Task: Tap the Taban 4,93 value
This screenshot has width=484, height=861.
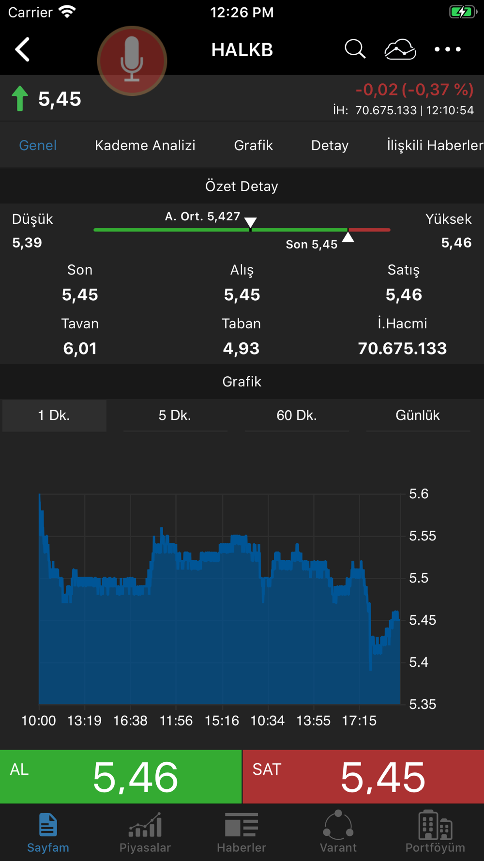Action: coord(241,349)
